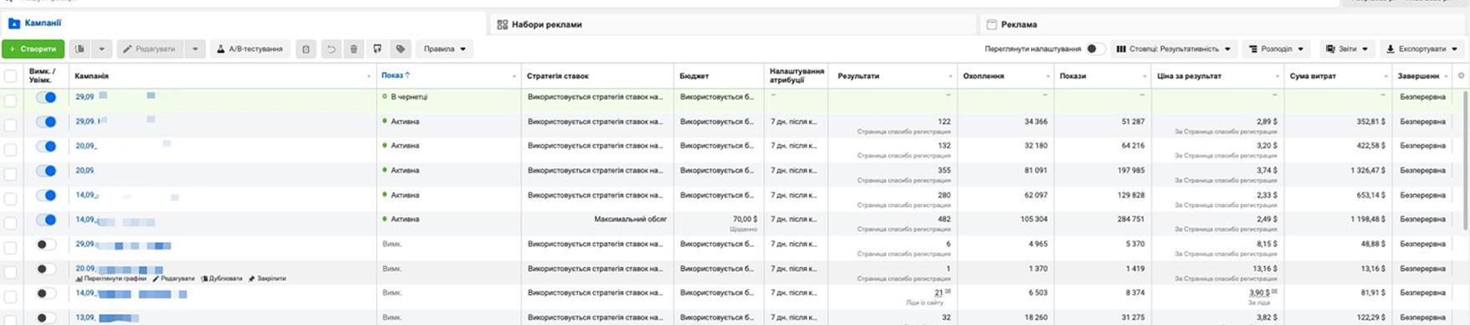Enable the campaign with 48,88 $ spend
This screenshot has height=325, width=1470.
(x=46, y=245)
